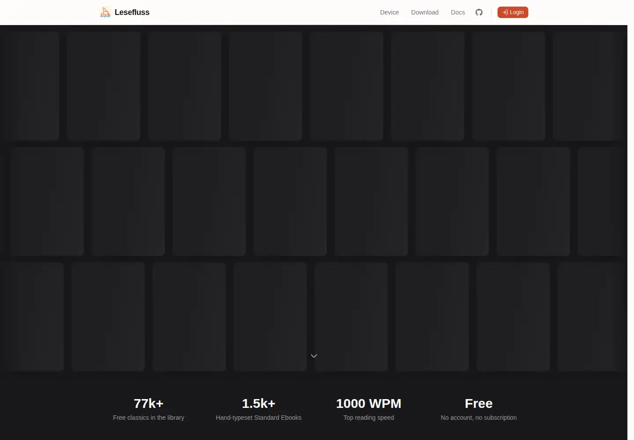Viewport: 634px width, 440px height.
Task: Open the GitHub repository icon
Action: click(x=479, y=12)
